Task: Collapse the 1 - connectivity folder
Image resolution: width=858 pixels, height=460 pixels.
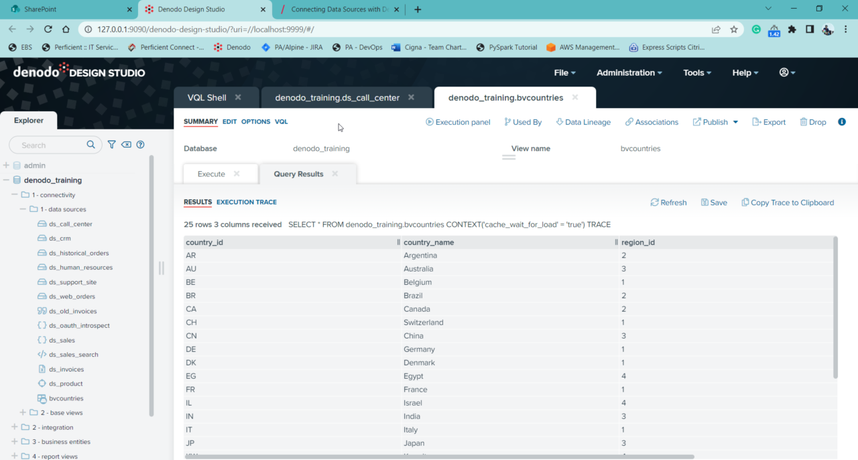Action: click(x=15, y=194)
